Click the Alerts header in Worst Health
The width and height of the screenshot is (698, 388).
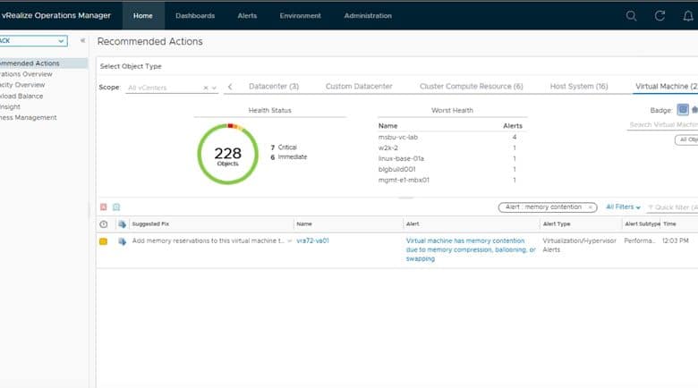tap(513, 126)
